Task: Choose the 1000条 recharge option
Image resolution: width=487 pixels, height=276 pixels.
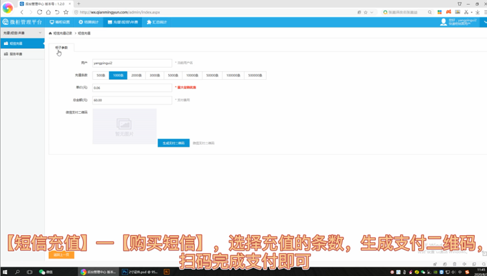Action: [x=118, y=75]
